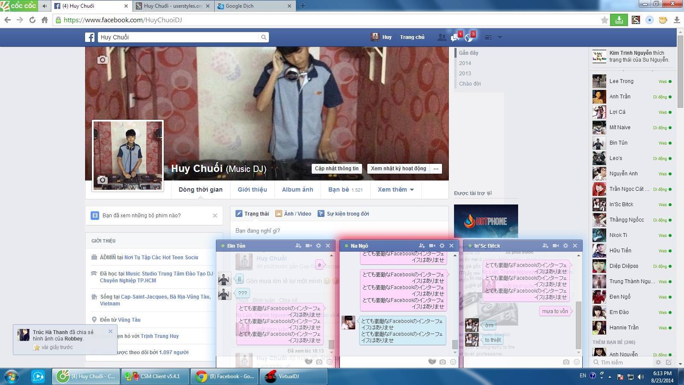Open chat with Mít Naive in sidebar
This screenshot has width=684, height=385.
tap(632, 127)
